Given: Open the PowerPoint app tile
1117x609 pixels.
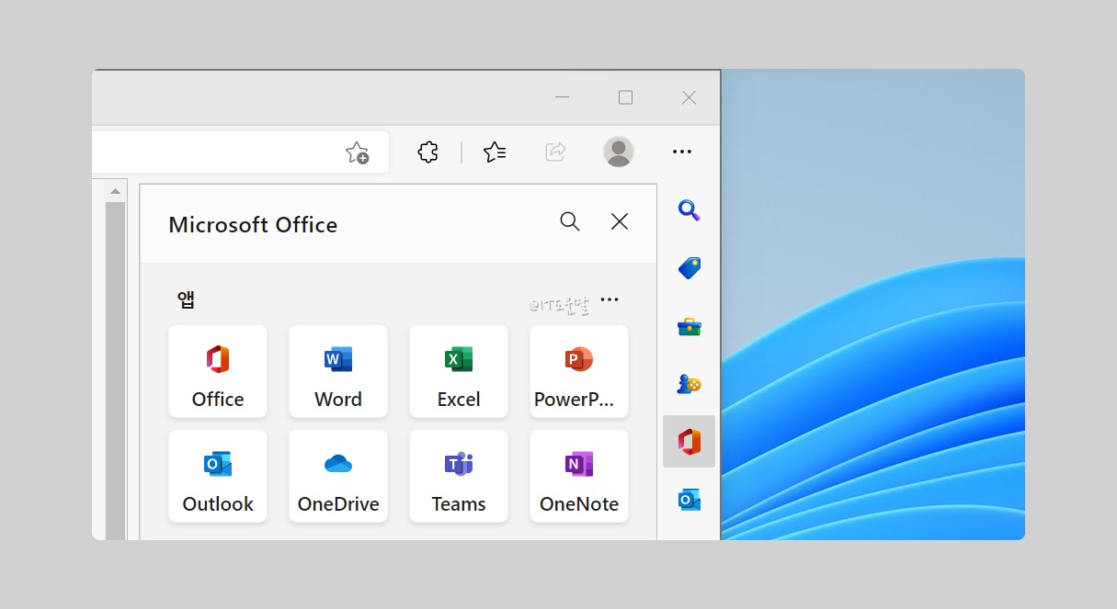Looking at the screenshot, I should 579,371.
